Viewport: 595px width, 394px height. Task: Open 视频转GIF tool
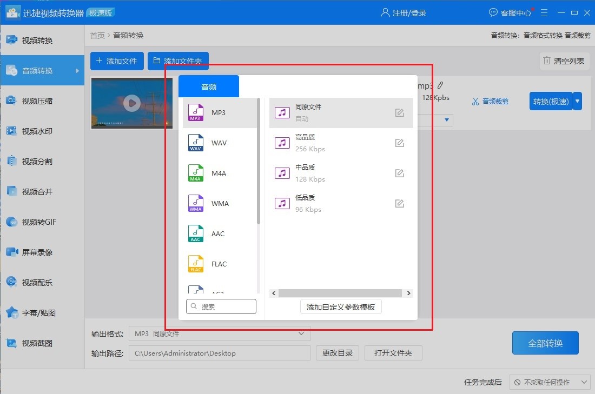pos(42,222)
